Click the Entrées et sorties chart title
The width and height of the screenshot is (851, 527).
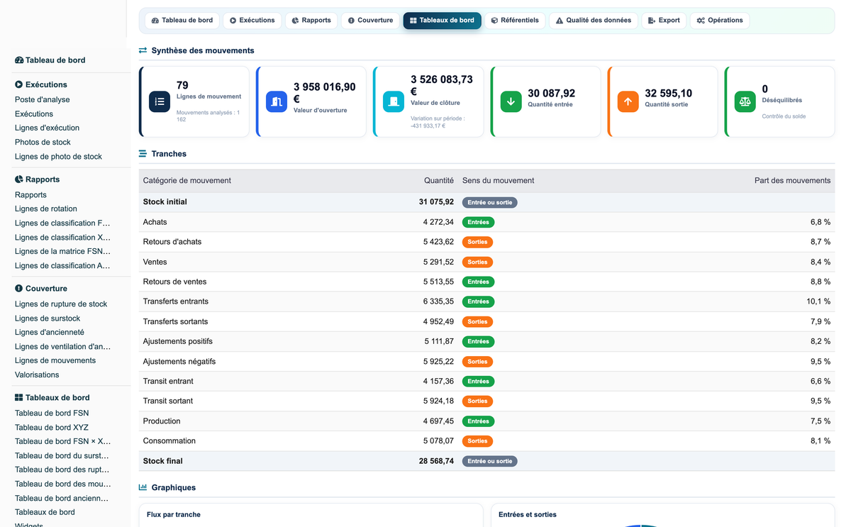(x=528, y=514)
